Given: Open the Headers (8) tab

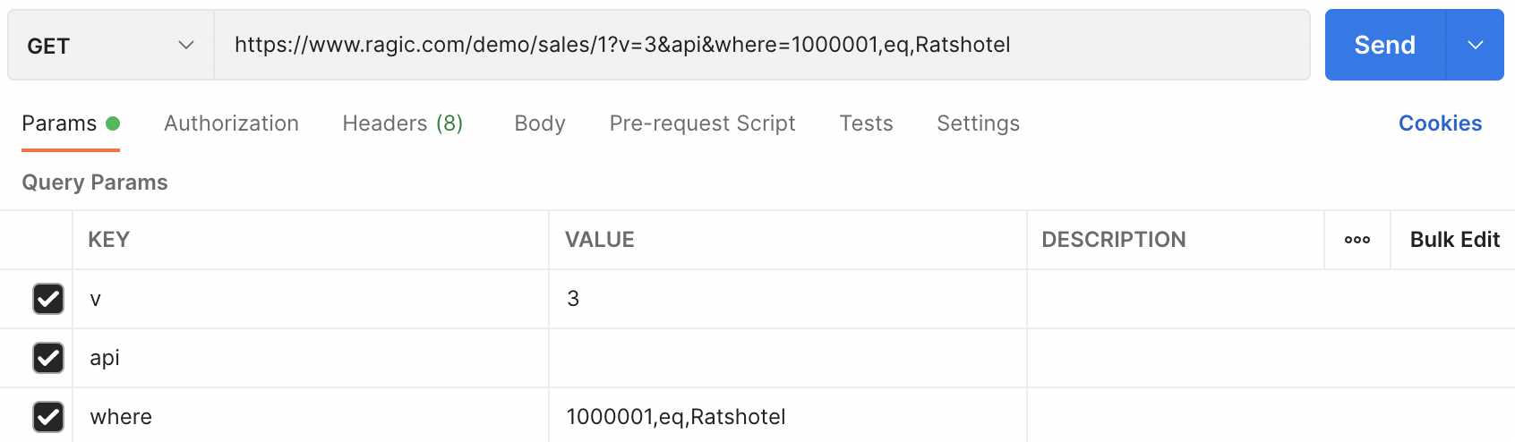Looking at the screenshot, I should (x=402, y=123).
